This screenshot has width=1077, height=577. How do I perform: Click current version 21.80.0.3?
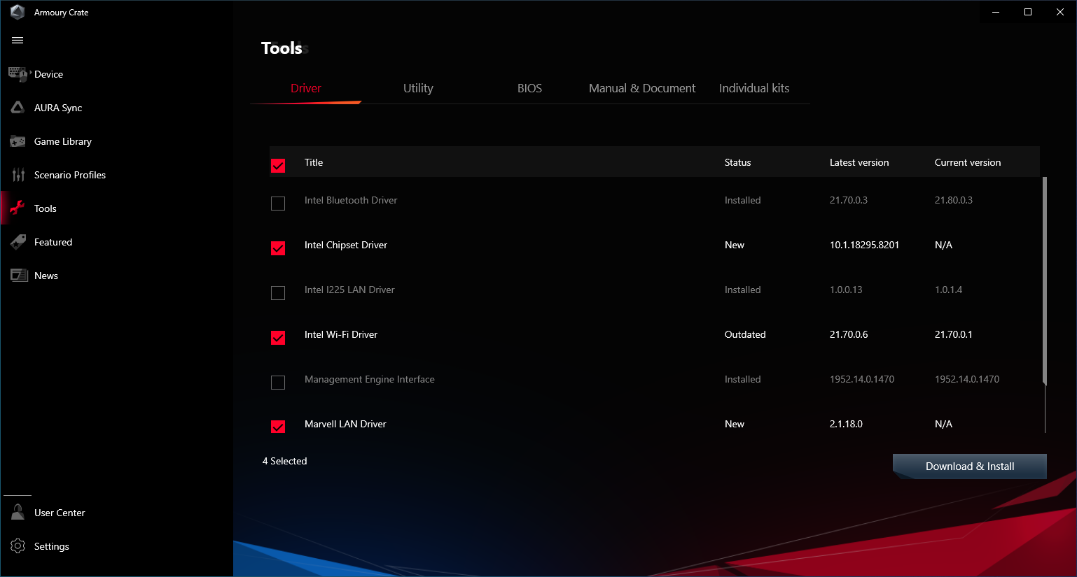pyautogui.click(x=954, y=200)
